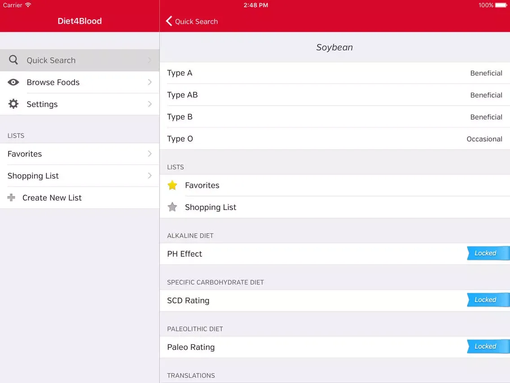Select Quick Search in sidebar menu
Image resolution: width=510 pixels, height=383 pixels.
pyautogui.click(x=80, y=60)
